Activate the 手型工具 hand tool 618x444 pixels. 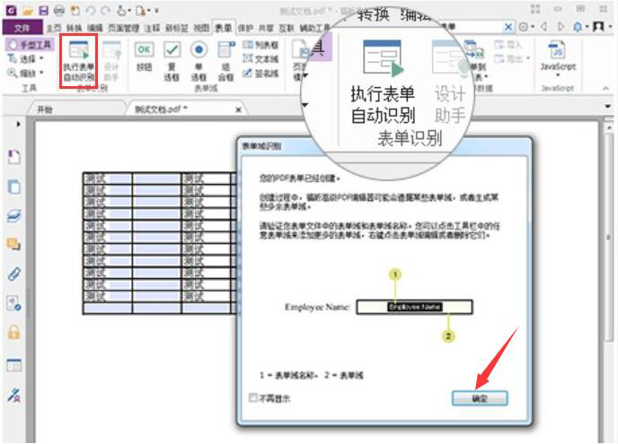[x=30, y=45]
